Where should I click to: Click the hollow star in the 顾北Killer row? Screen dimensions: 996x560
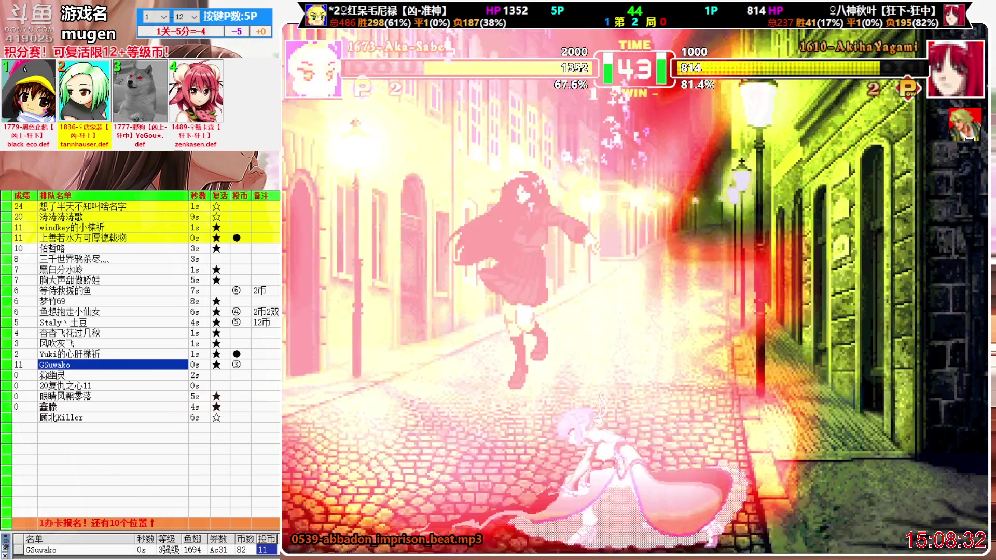[216, 417]
